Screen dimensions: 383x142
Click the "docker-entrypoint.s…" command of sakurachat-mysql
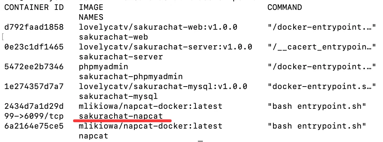click(322, 86)
